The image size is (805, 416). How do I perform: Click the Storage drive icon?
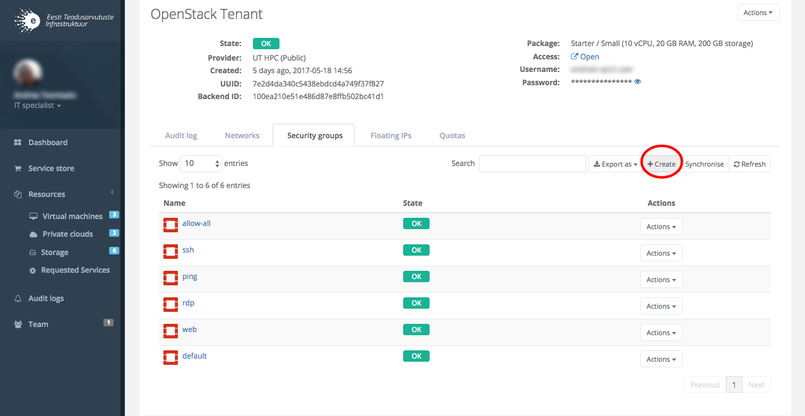tap(33, 253)
